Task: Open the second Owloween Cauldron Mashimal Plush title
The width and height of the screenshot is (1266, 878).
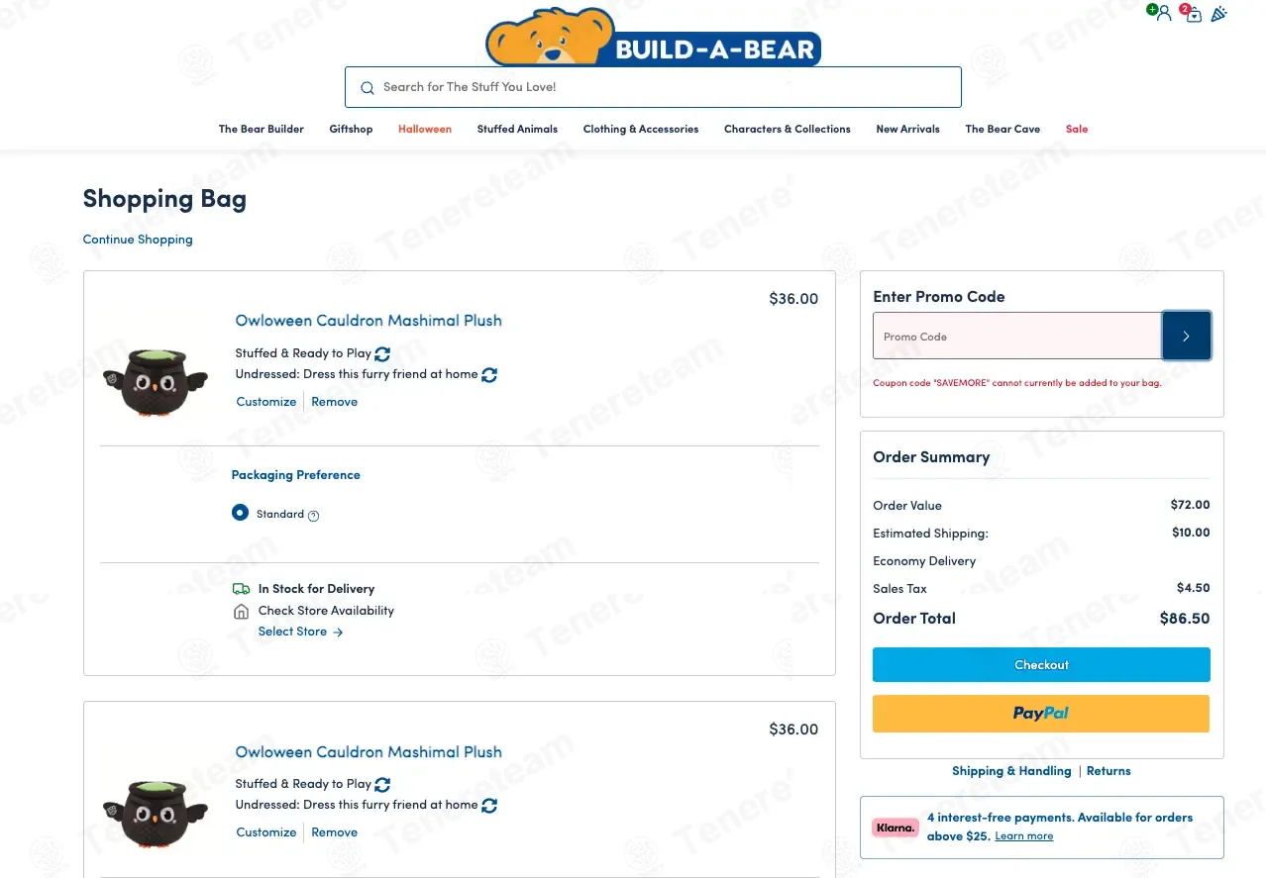Action: click(x=369, y=752)
